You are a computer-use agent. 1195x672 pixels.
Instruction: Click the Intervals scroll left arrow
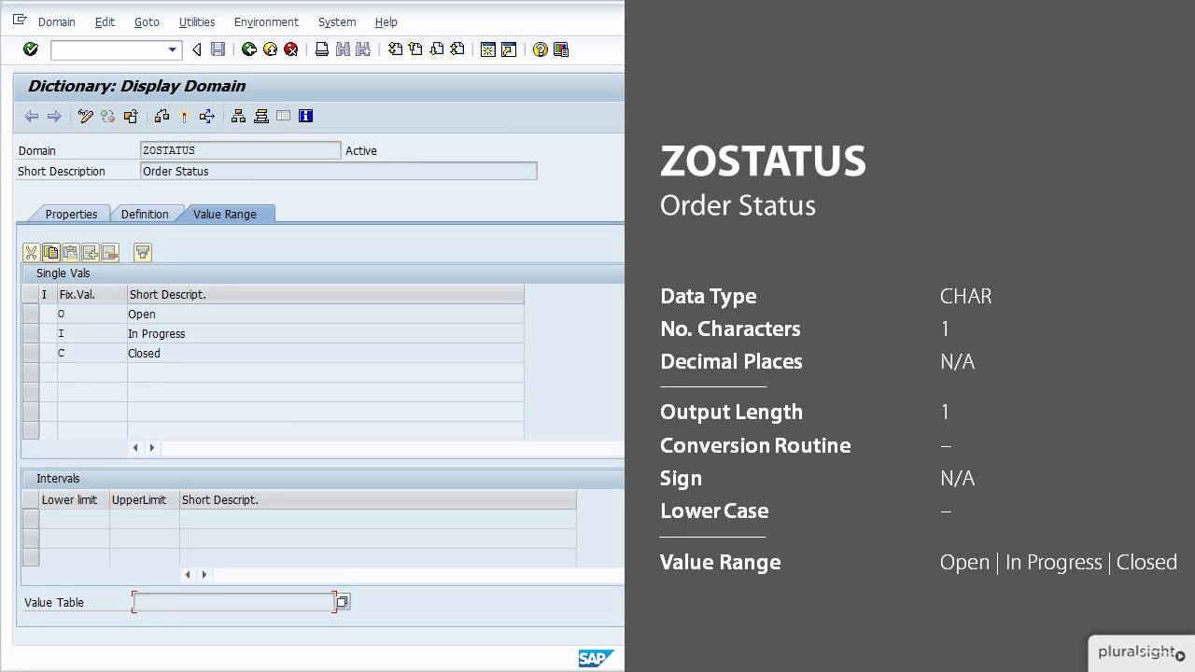pyautogui.click(x=188, y=575)
